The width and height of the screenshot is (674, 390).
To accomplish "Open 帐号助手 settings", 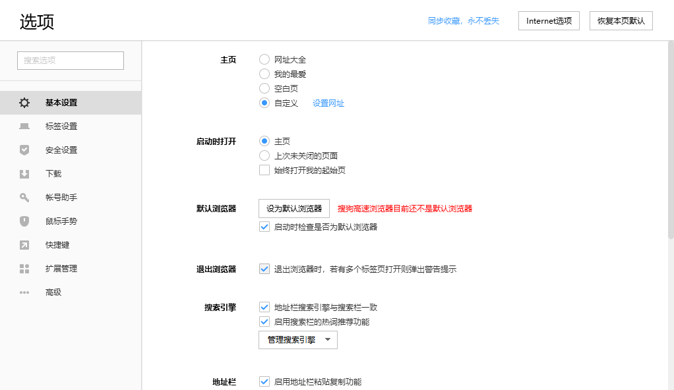I will coord(71,198).
